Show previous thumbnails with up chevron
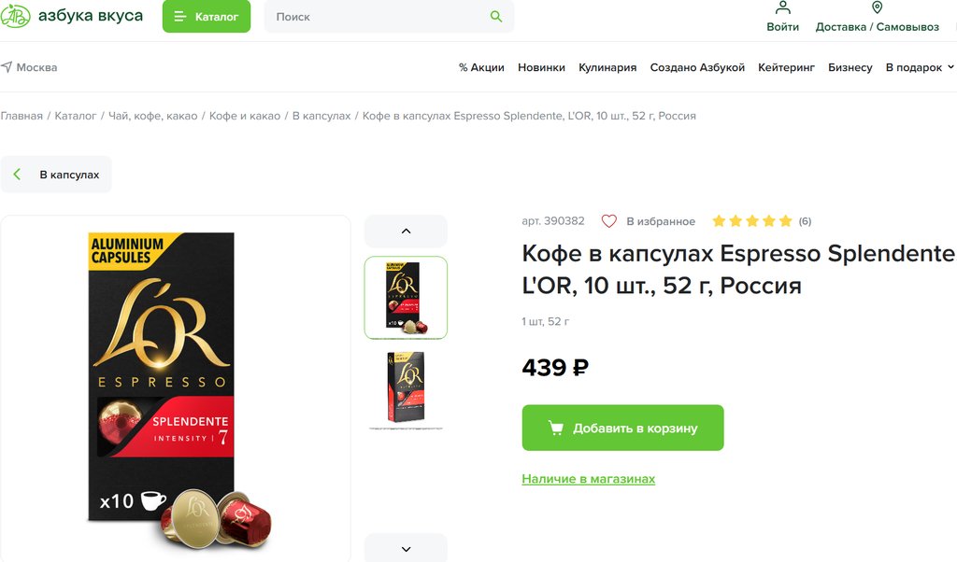This screenshot has width=957, height=562. [x=406, y=231]
